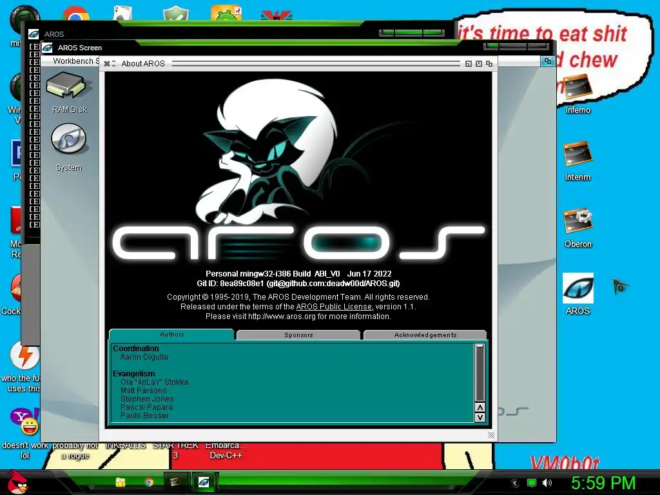The image size is (660, 495).
Task: Click the Ola "4pLaY" Stokka entry
Action: point(154,382)
